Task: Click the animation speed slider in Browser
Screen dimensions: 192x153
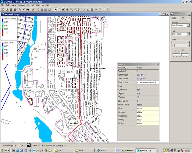Action: click(181, 55)
